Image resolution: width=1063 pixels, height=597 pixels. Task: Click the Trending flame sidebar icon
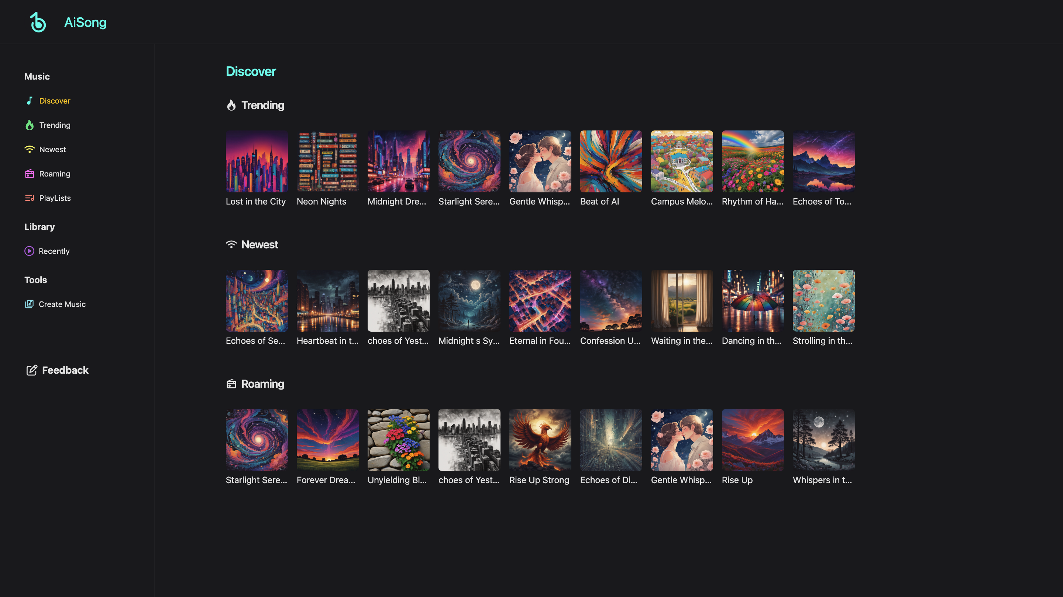pyautogui.click(x=29, y=125)
